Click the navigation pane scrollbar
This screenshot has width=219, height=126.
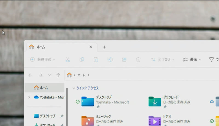67,107
